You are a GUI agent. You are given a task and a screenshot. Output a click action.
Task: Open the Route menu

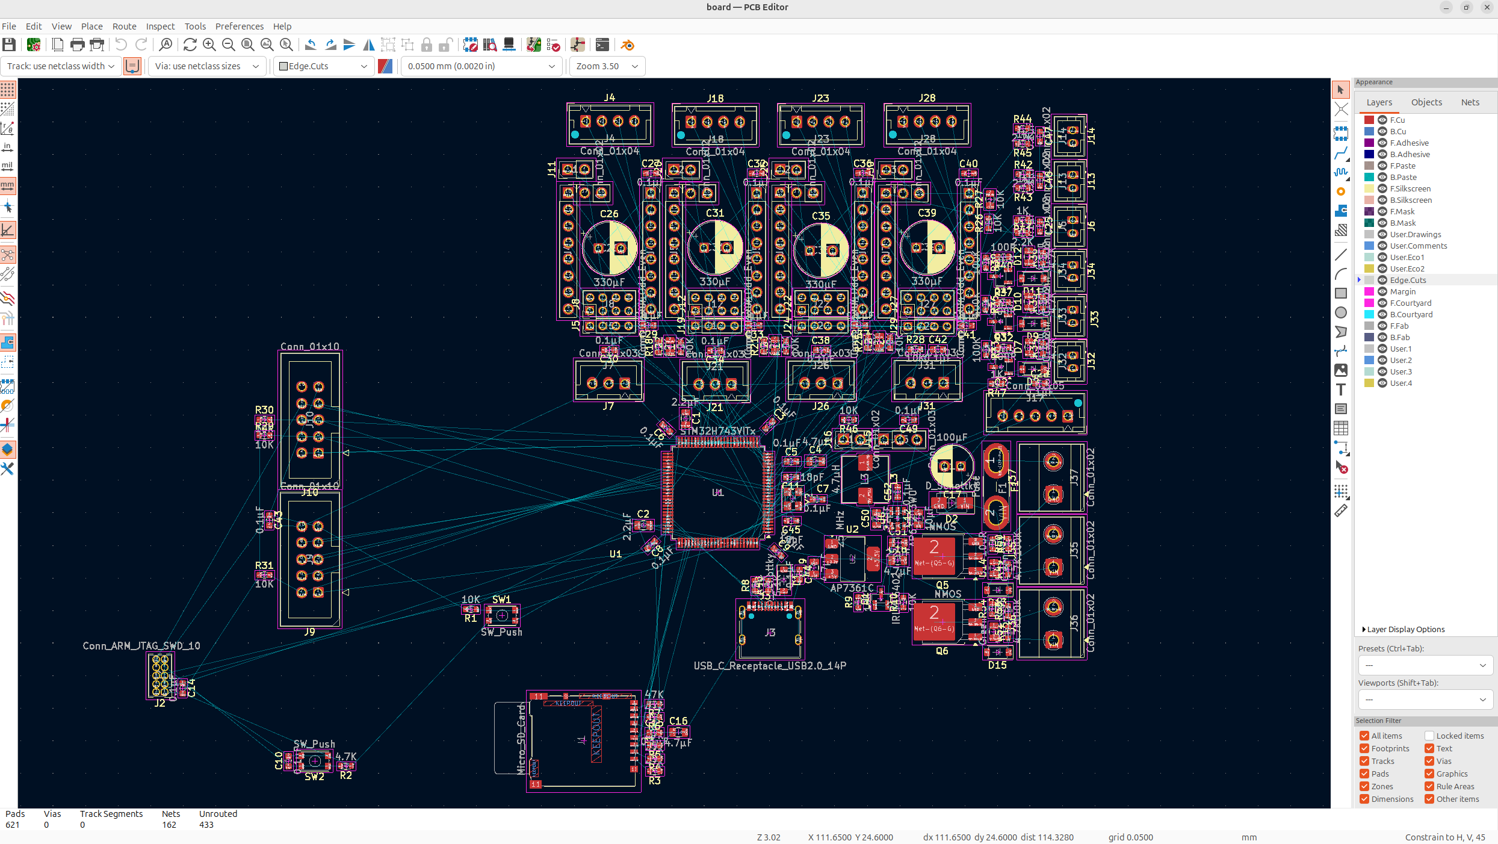coord(124,26)
